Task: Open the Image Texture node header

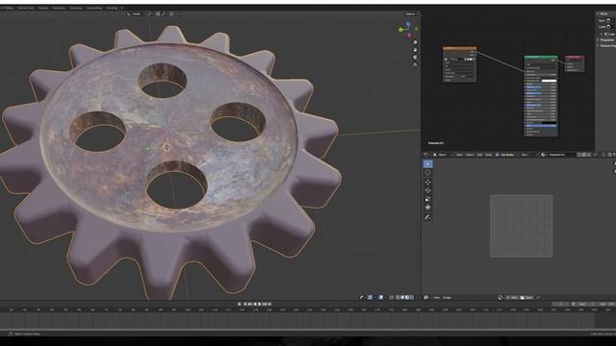Action: point(460,48)
